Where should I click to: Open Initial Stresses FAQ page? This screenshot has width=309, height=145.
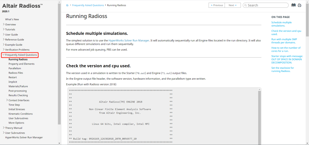[17, 109]
